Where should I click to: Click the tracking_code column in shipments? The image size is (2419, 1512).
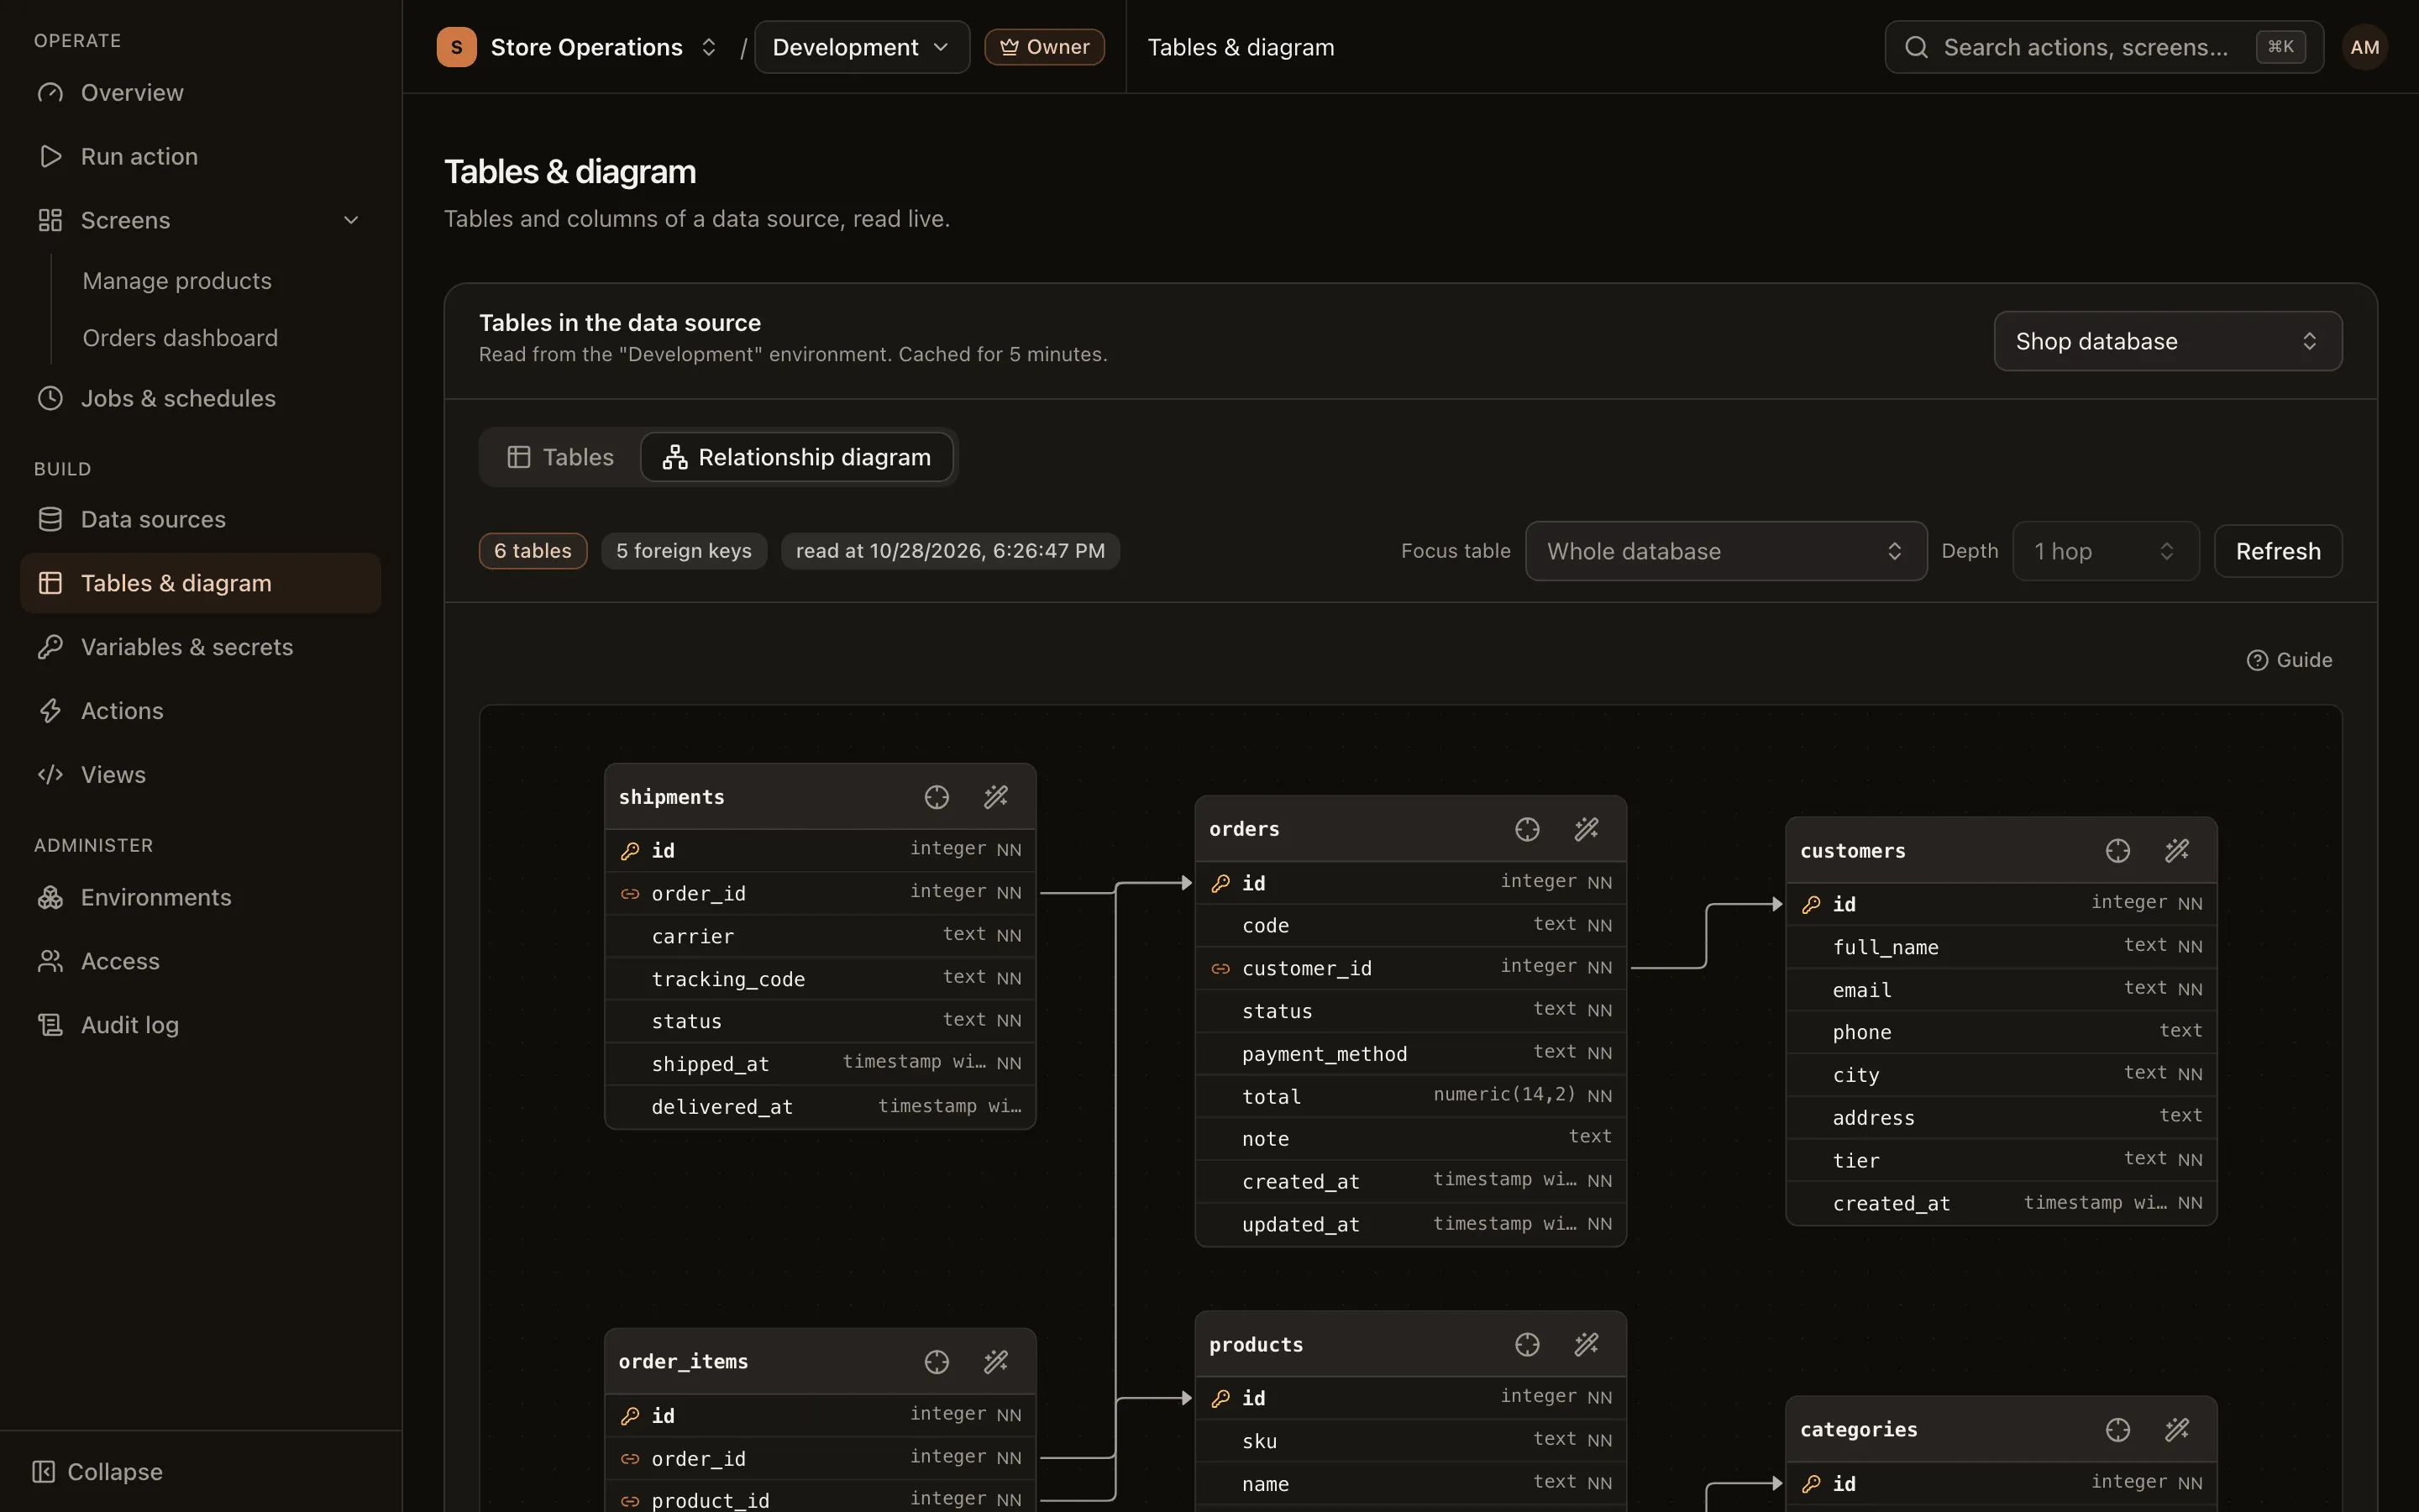click(820, 979)
